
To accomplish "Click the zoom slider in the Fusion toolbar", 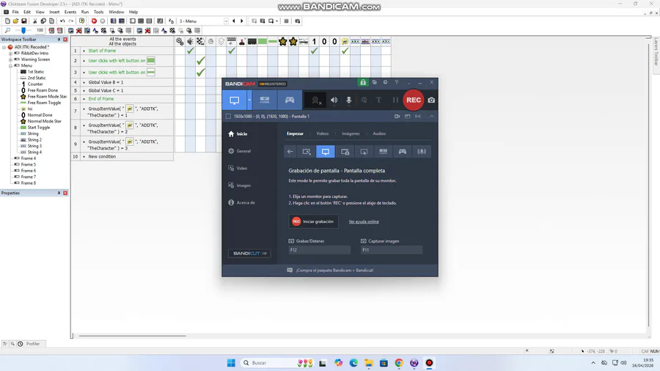I will 23,30.
